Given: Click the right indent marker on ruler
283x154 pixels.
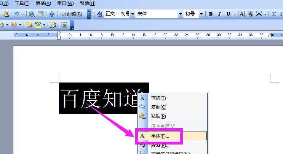Looking at the screenshot, I should pyautogui.click(x=270, y=35).
